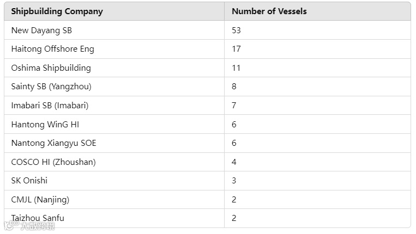Click the Shipbuilding Company column header

(x=57, y=11)
